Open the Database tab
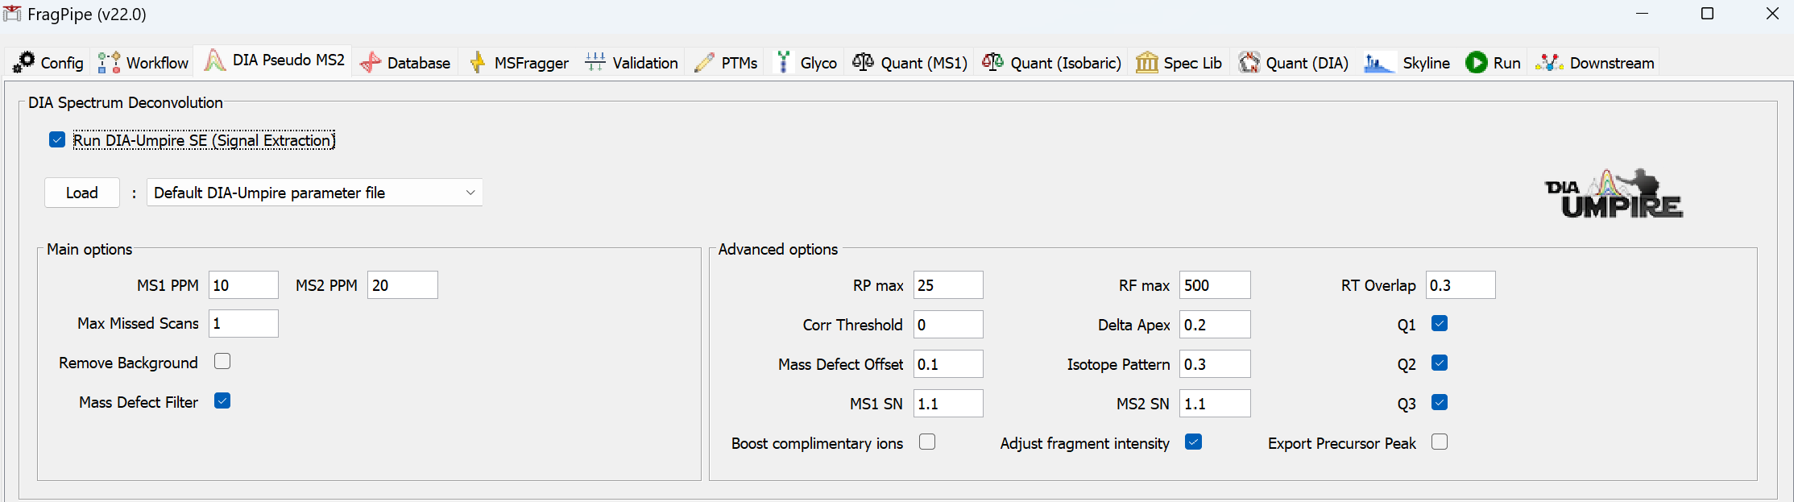This screenshot has width=1794, height=502. click(405, 62)
